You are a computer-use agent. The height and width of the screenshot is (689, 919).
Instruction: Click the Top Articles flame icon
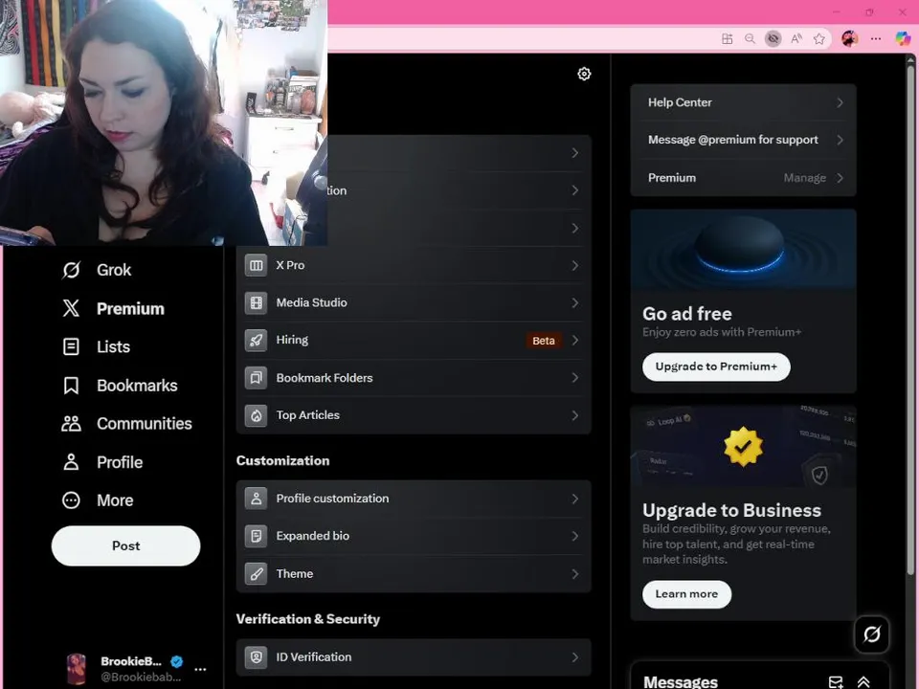[257, 415]
